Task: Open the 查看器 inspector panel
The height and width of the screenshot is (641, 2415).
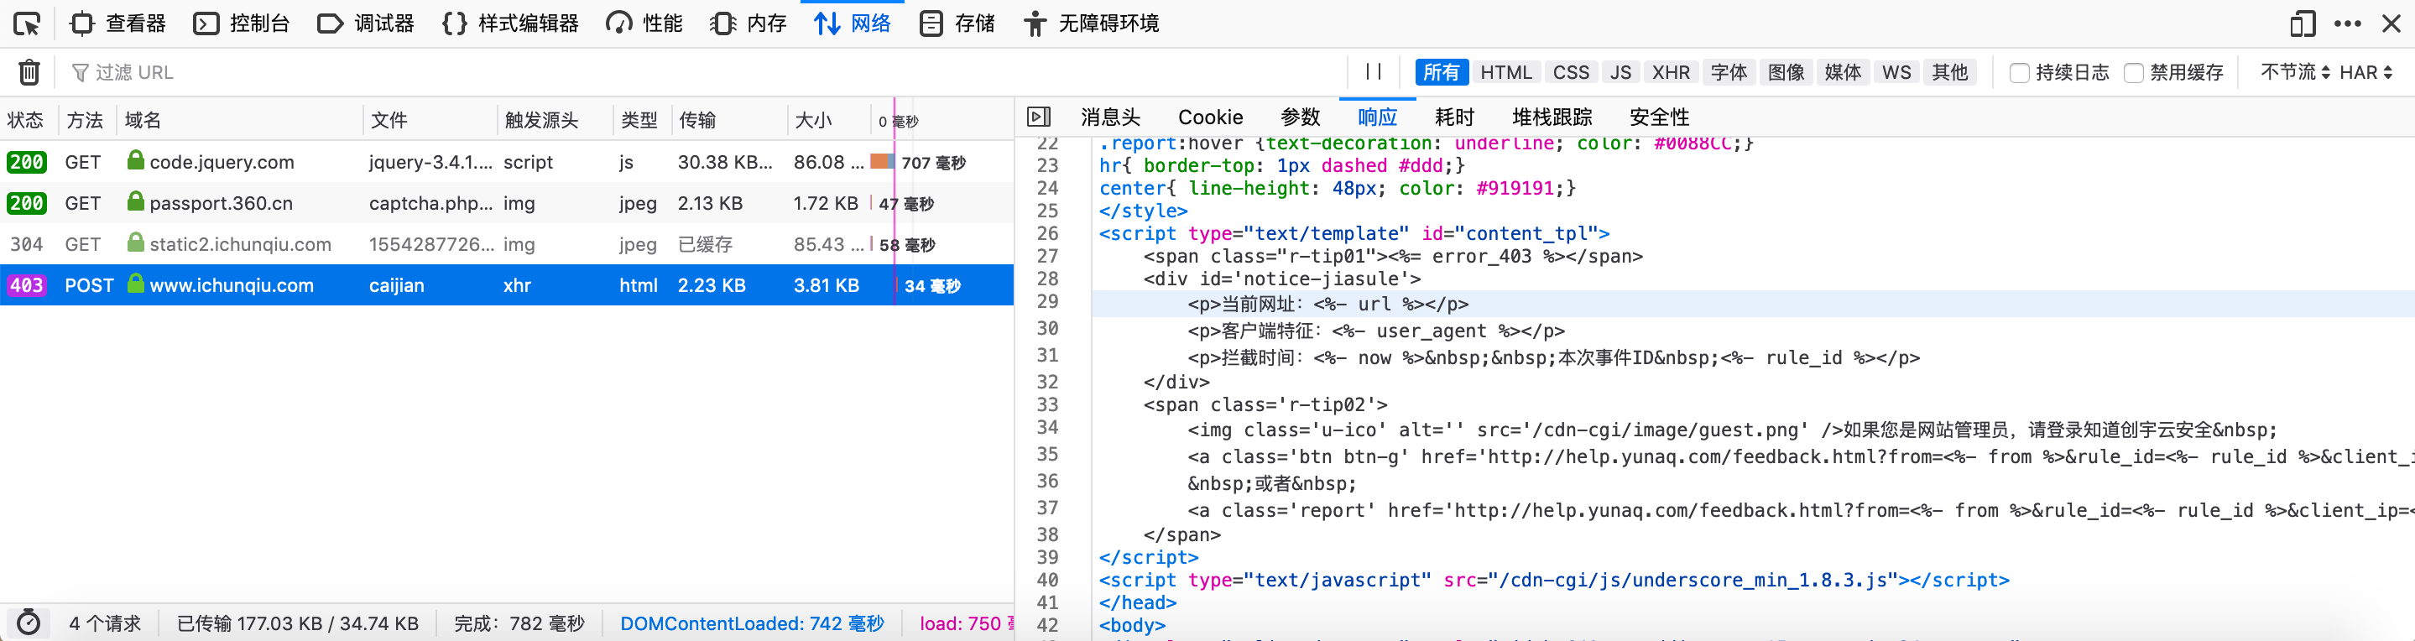Action: tap(119, 23)
